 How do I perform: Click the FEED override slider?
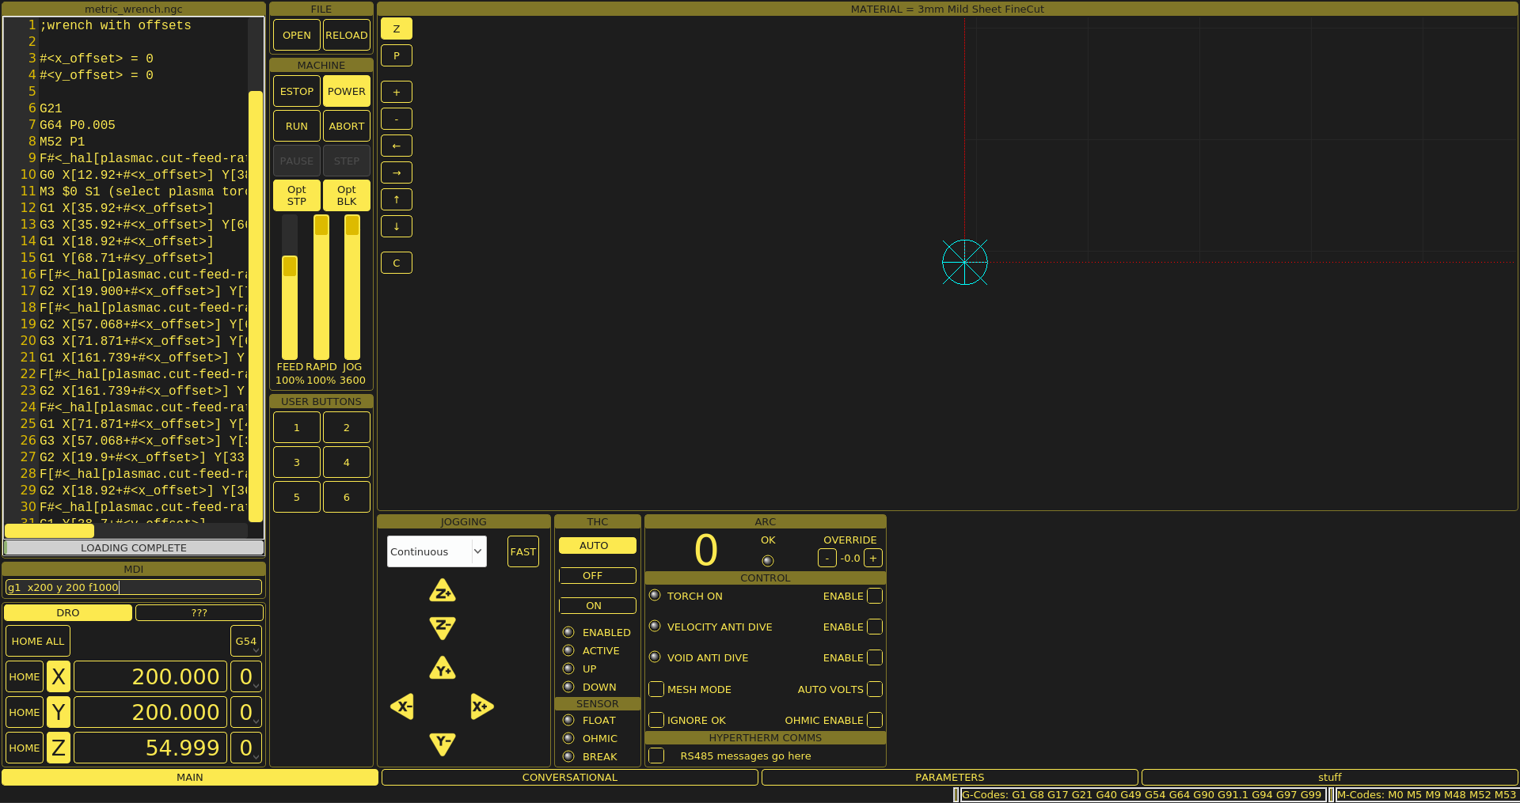click(290, 287)
